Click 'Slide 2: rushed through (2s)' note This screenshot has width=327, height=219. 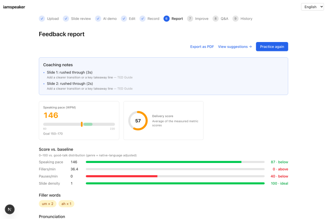[x=70, y=84]
